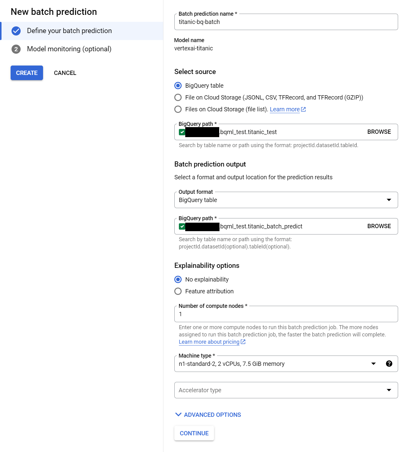409x452 pixels.
Task: Open the Machine type dropdown
Action: pyautogui.click(x=373, y=364)
